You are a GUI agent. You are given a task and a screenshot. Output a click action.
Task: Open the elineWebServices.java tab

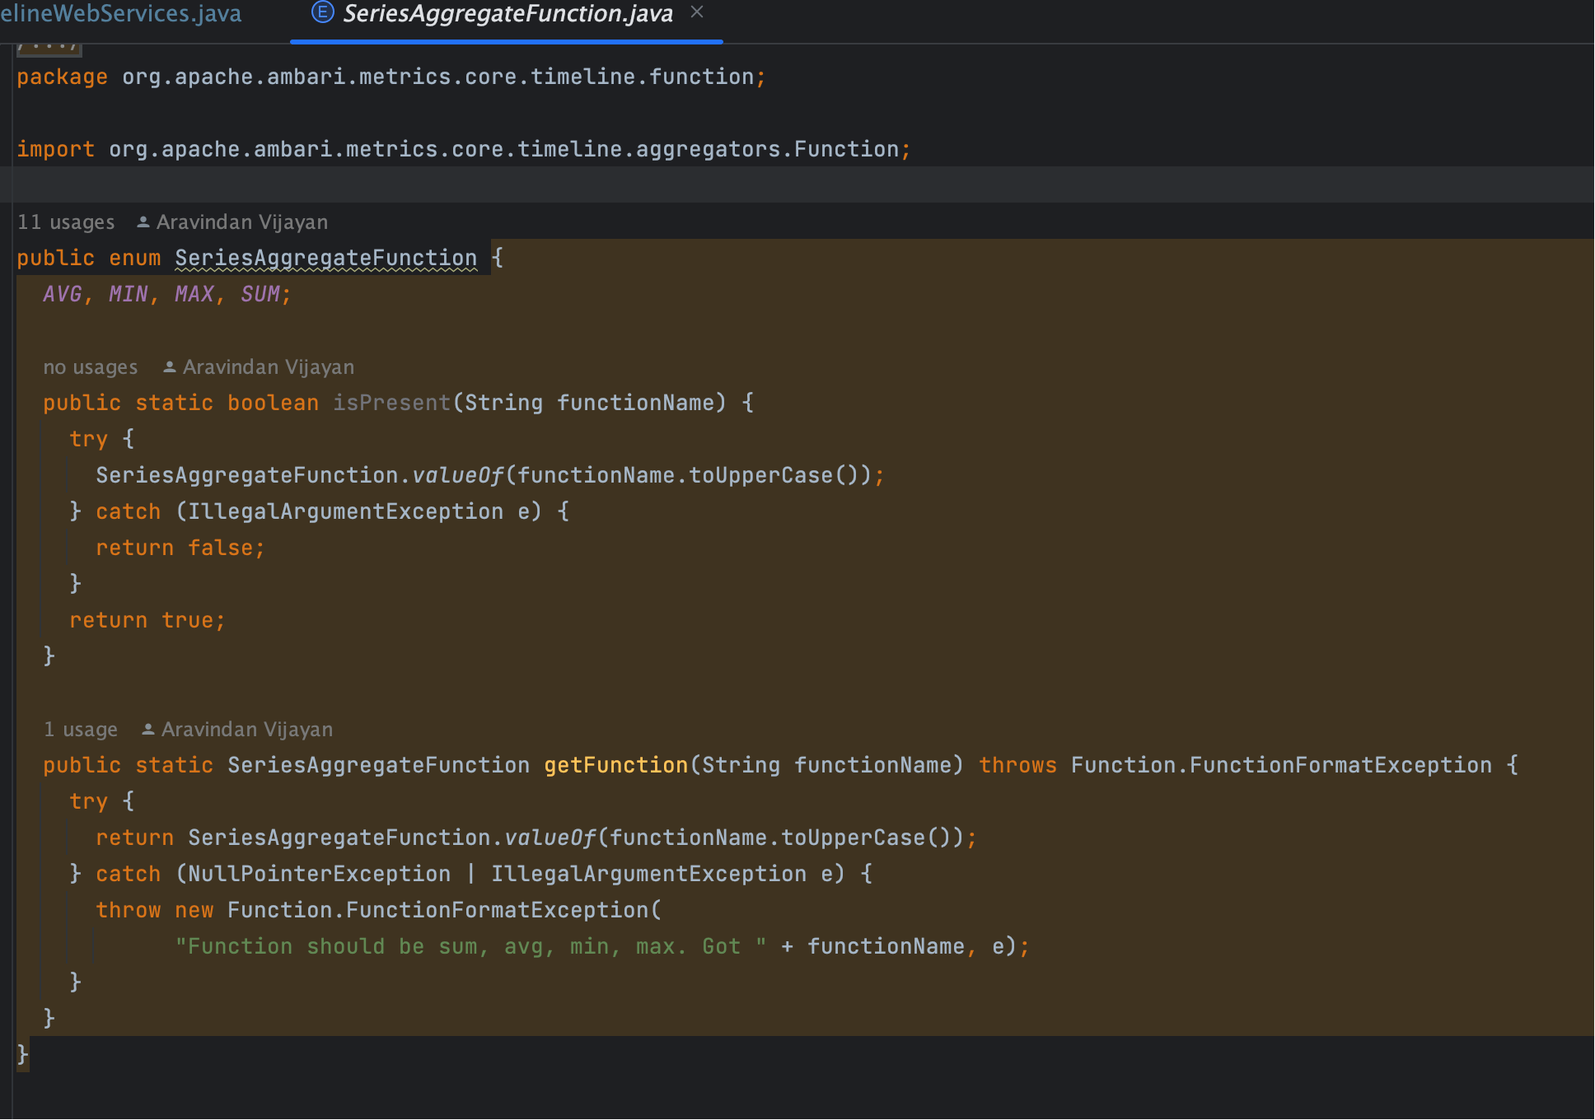120,14
